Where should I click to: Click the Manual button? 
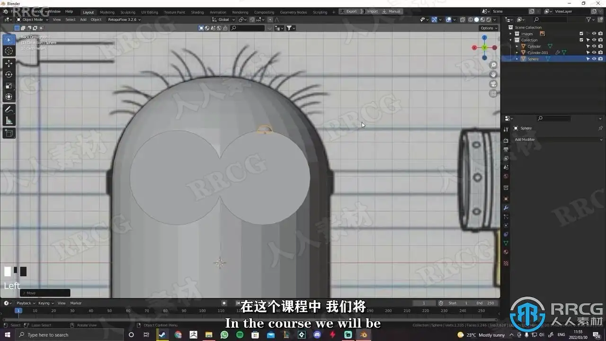(392, 11)
